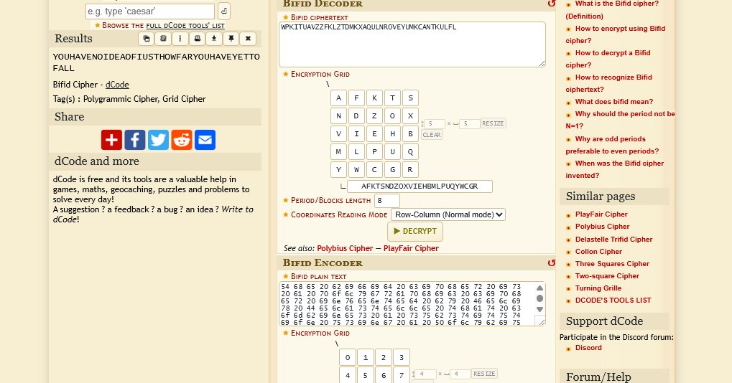This screenshot has height=383, width=732.
Task: Select decoder grid cell containing W
Action: coord(357,169)
